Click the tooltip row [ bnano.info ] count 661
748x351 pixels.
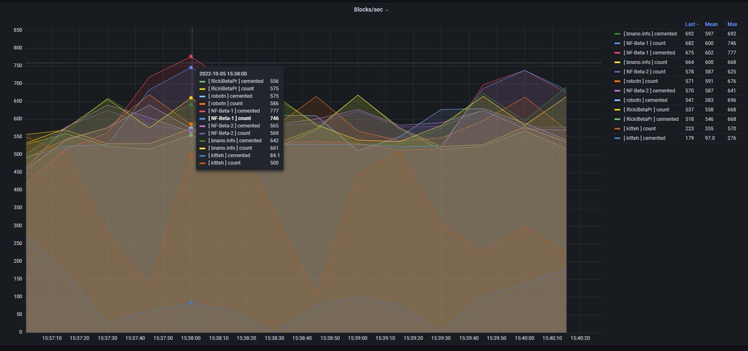tap(239, 148)
